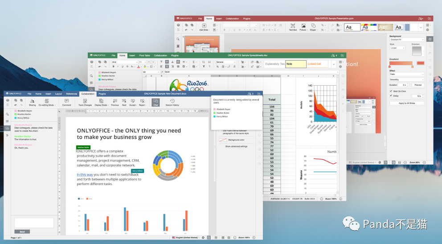Click the gradient color swatch
This screenshot has height=244, width=442.
click(420, 63)
